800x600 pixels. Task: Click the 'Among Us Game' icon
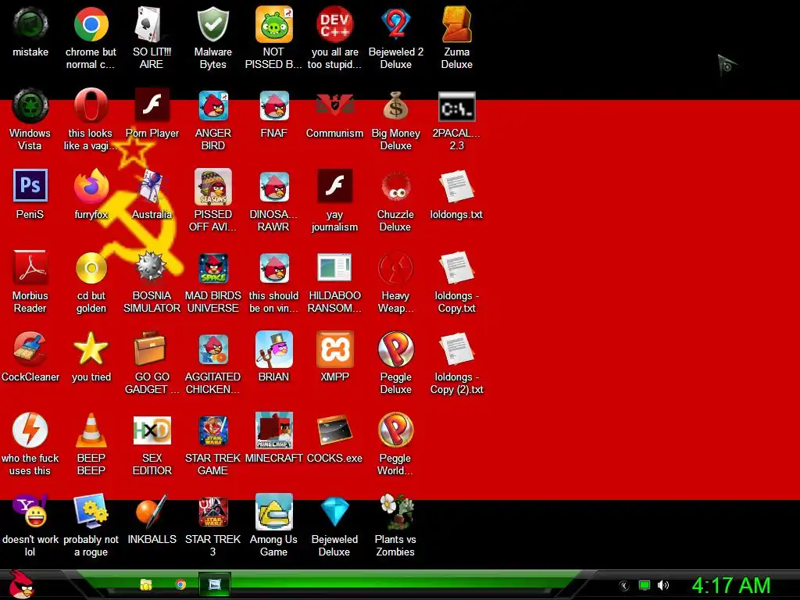(273, 511)
